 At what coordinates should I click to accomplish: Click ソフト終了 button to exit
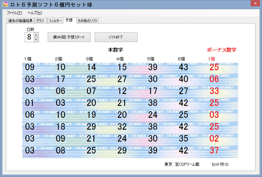tap(116, 37)
